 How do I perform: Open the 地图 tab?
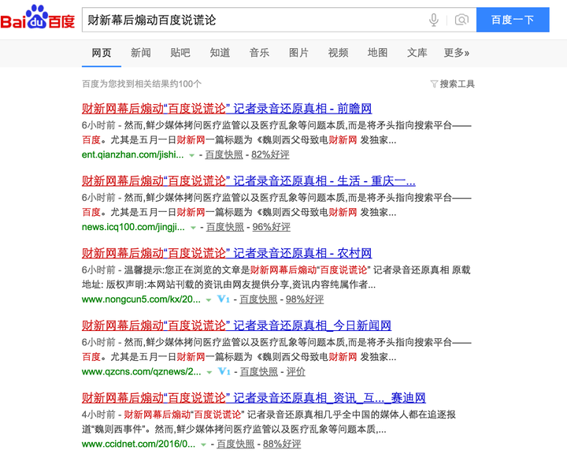(377, 53)
